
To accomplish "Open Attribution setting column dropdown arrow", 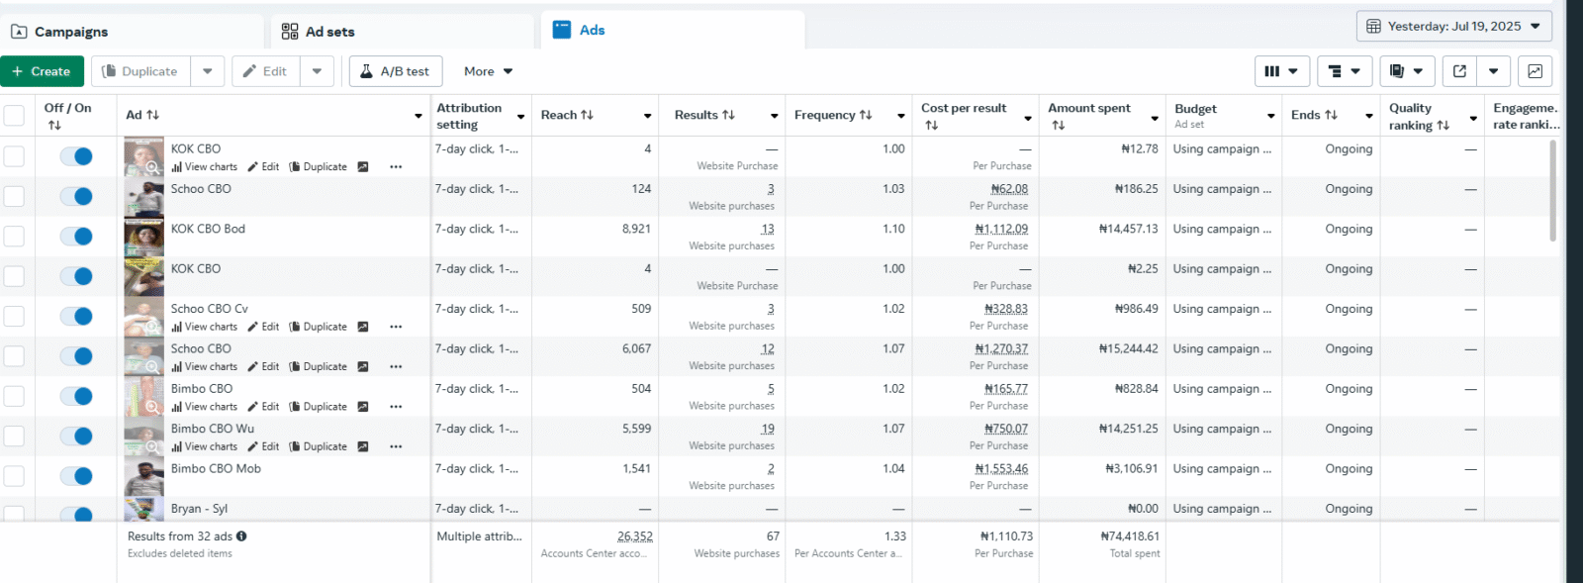I will click(x=521, y=117).
